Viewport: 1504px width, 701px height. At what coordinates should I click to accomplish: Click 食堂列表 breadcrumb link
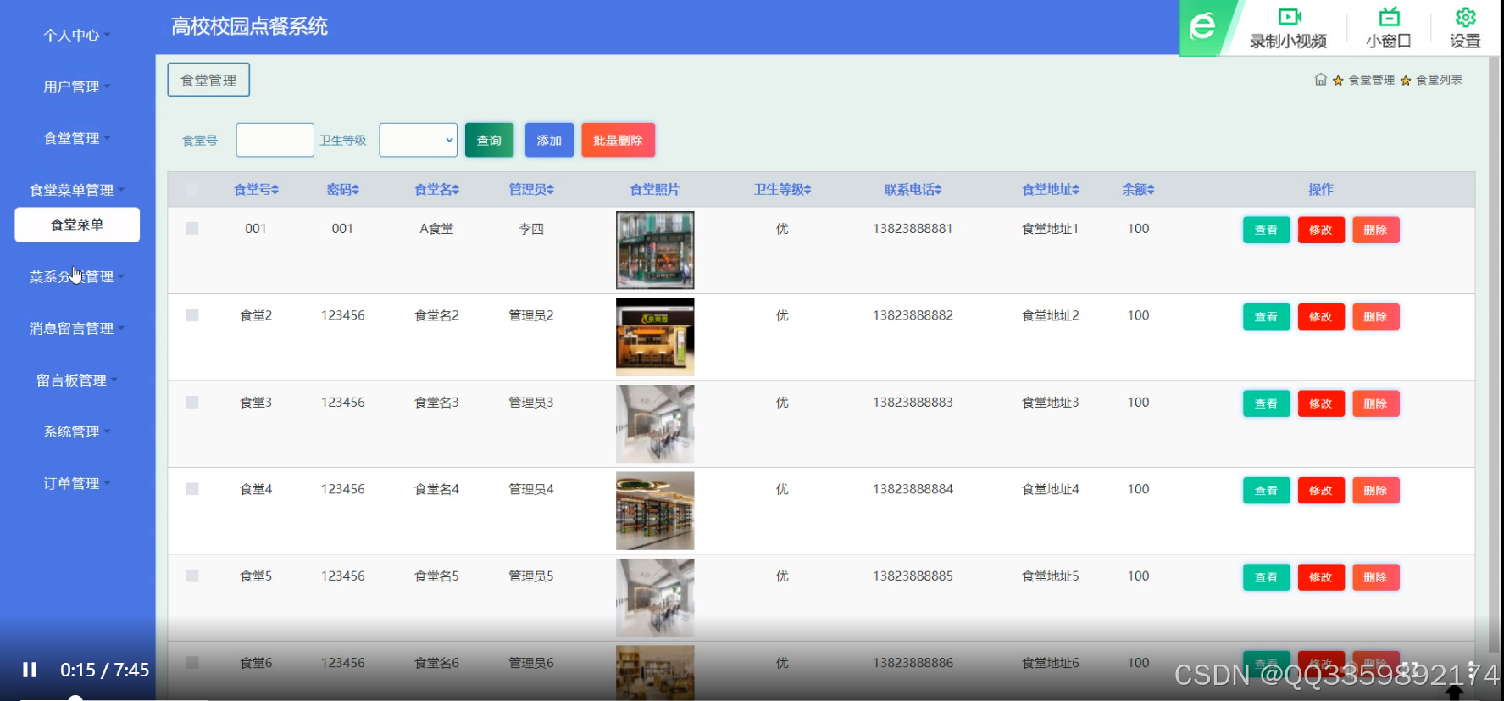tap(1439, 80)
